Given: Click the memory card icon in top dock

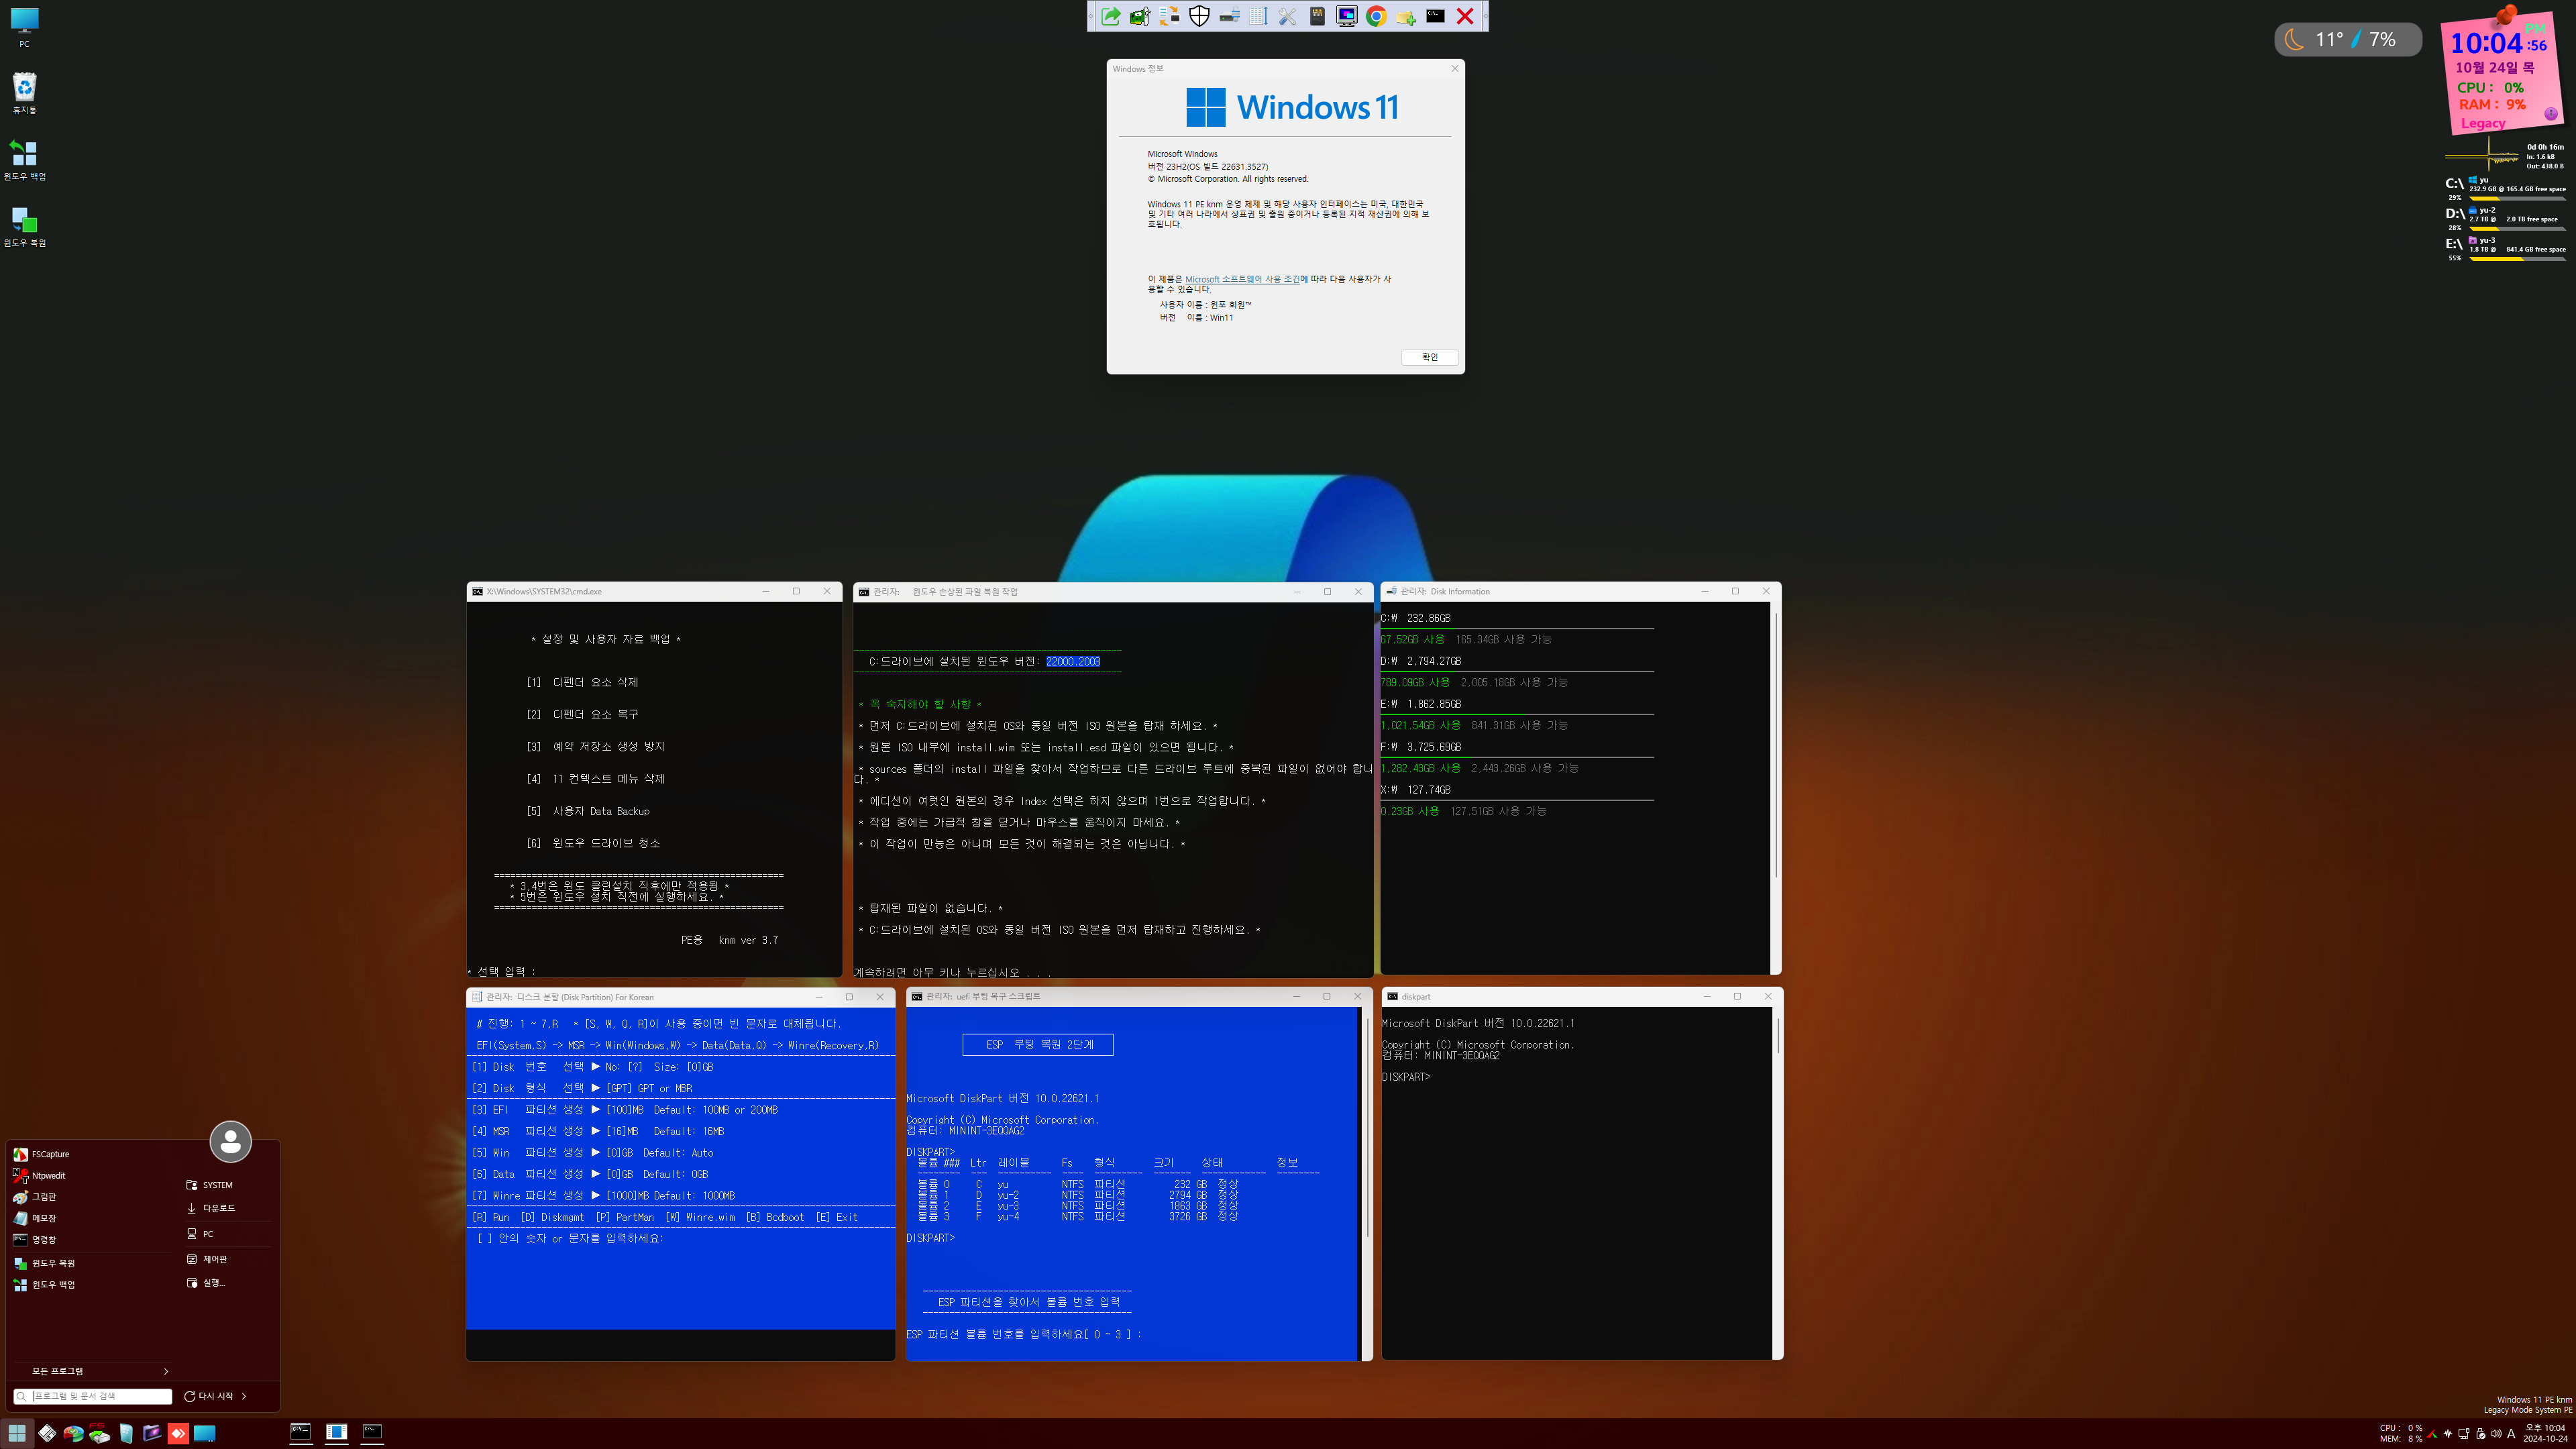Looking at the screenshot, I should click(x=1317, y=16).
